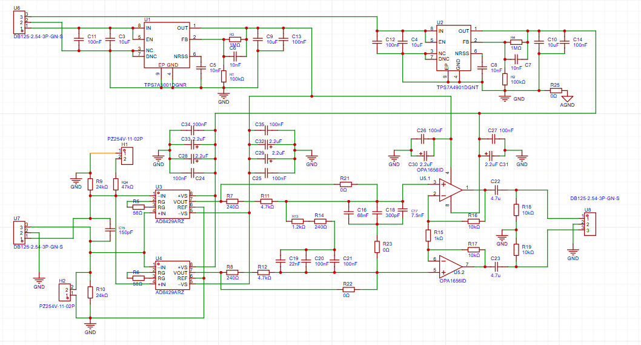The height and width of the screenshot is (345, 641).
Task: Select resistor R9 24kΩ symbol
Action: pyautogui.click(x=90, y=184)
